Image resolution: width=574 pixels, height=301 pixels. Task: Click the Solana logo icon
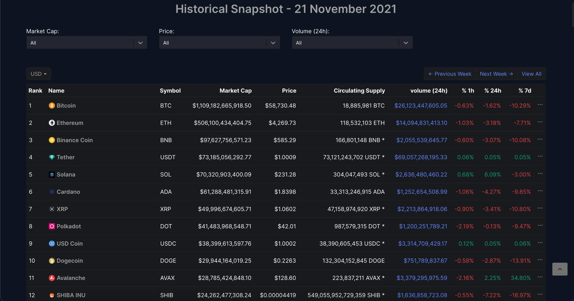pyautogui.click(x=52, y=175)
